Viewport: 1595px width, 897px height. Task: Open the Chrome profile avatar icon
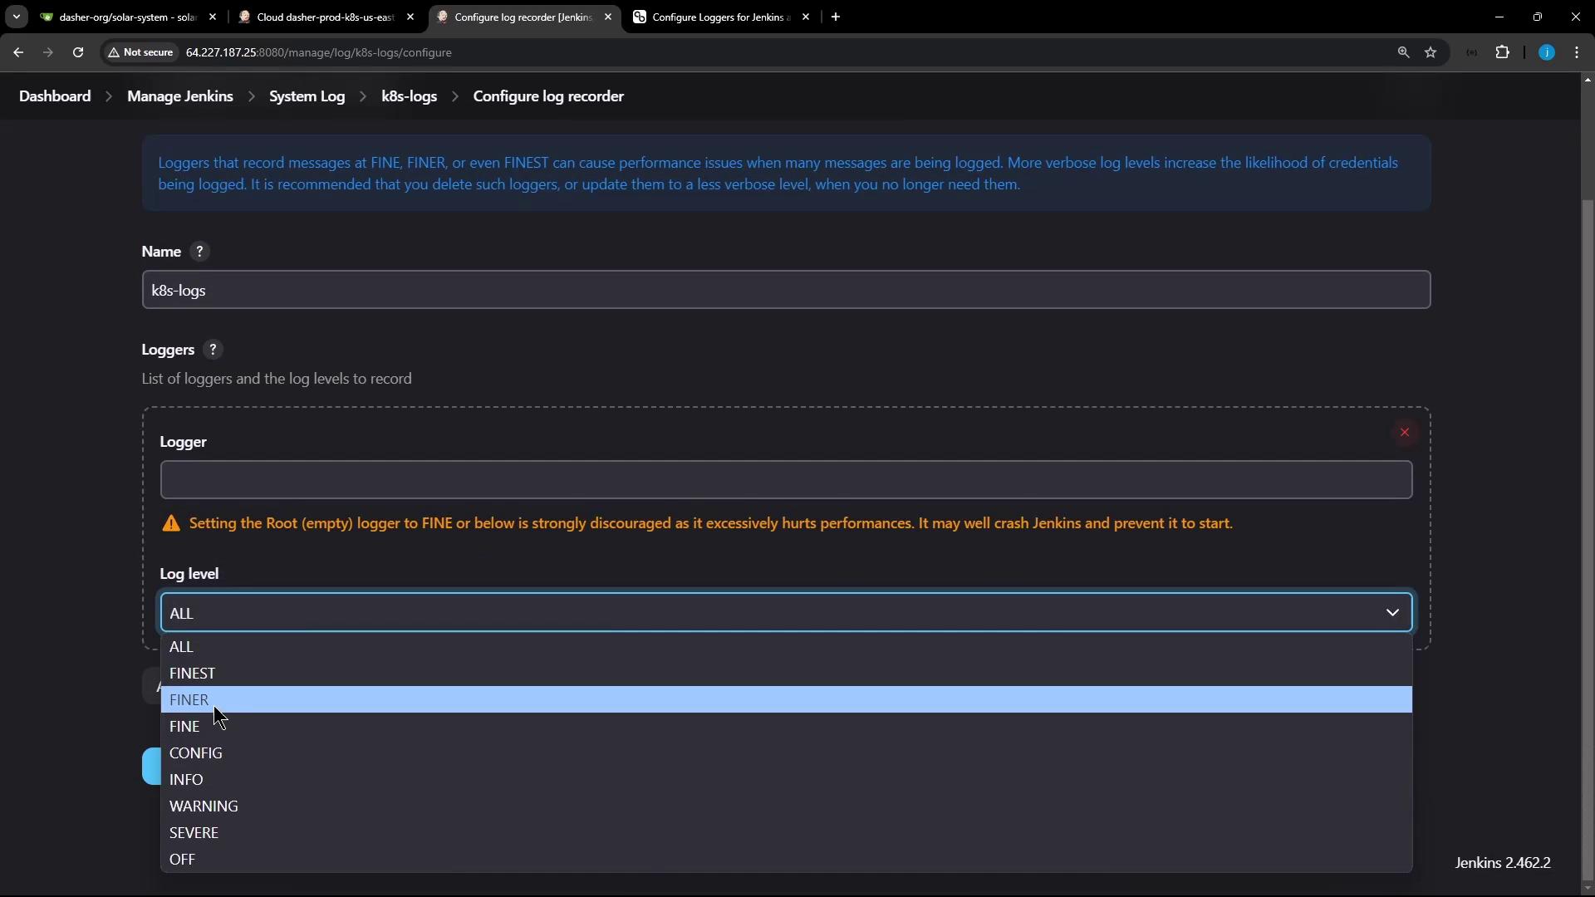(x=1546, y=52)
